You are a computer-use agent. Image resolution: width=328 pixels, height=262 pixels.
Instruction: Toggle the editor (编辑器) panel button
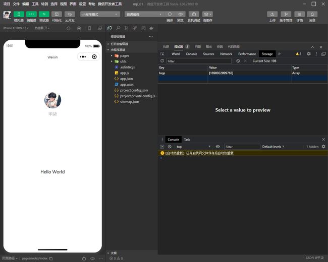coord(31,14)
